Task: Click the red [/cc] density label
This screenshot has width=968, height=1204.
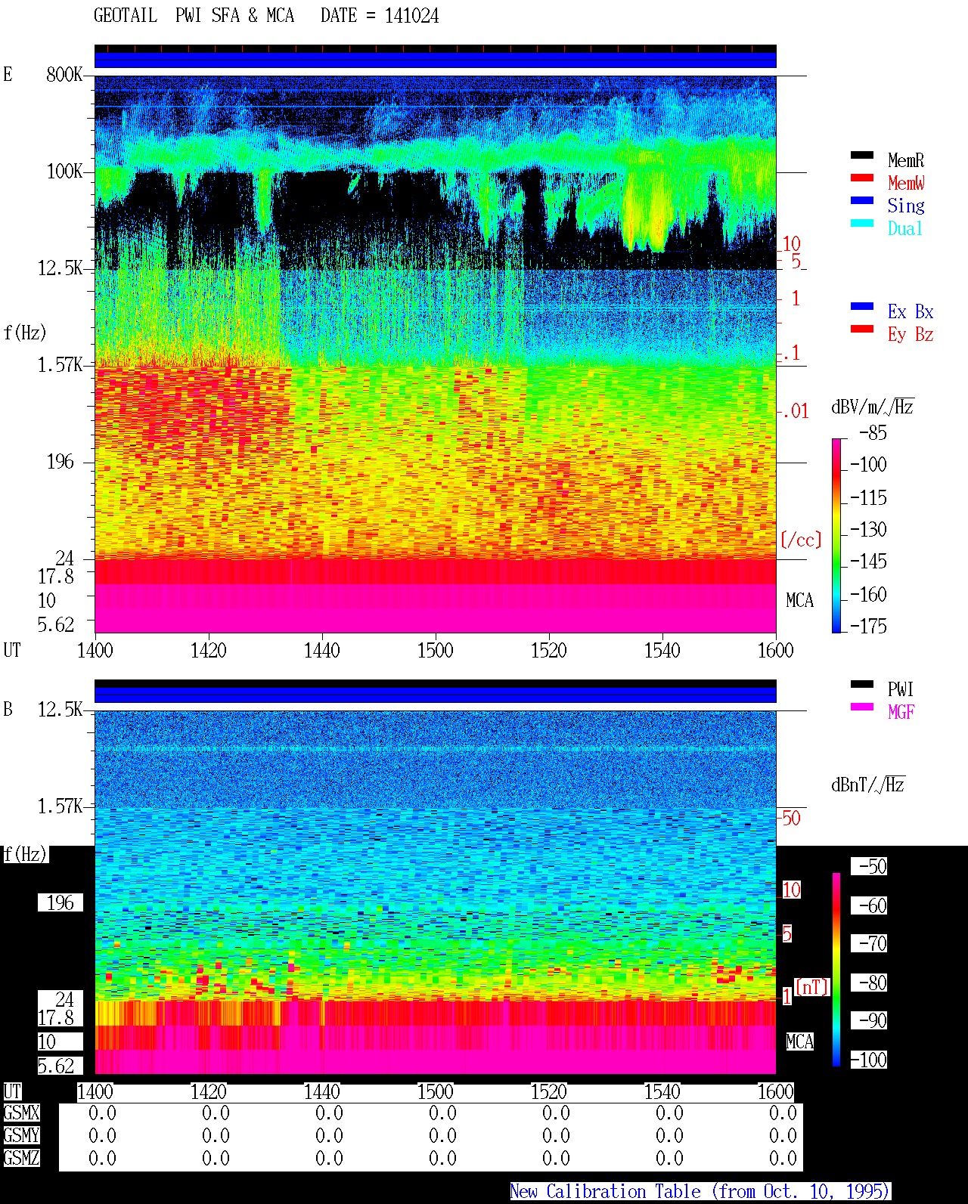Action: point(801,540)
